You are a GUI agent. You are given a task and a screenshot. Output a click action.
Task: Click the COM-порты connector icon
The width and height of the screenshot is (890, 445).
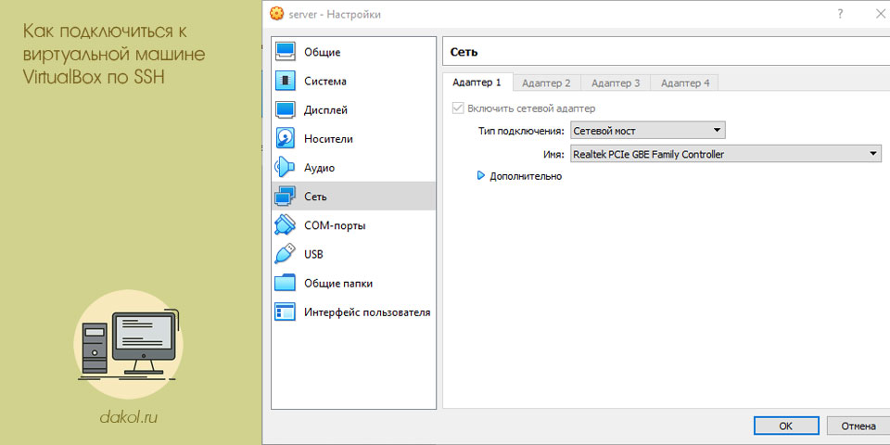point(286,225)
